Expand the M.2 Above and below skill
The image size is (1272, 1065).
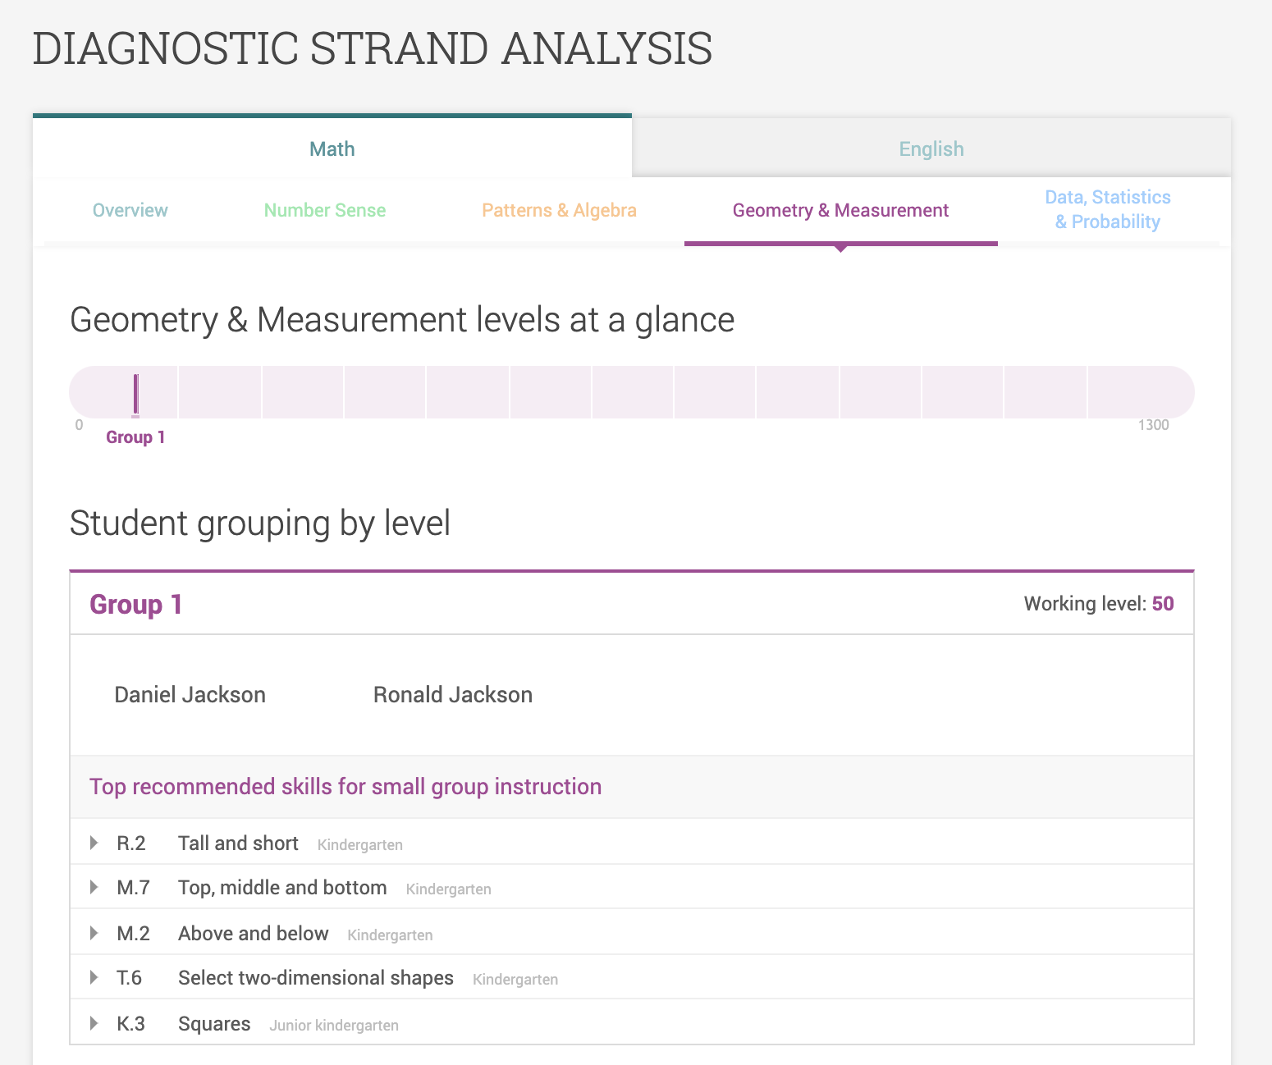point(92,933)
